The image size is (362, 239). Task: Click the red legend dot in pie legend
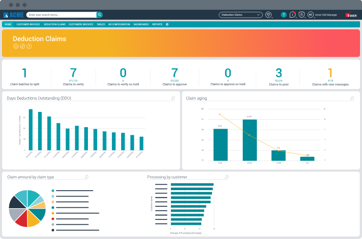pos(53,219)
